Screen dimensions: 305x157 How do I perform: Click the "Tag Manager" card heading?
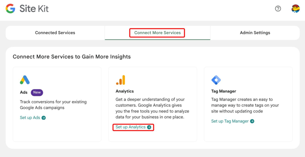(x=224, y=91)
